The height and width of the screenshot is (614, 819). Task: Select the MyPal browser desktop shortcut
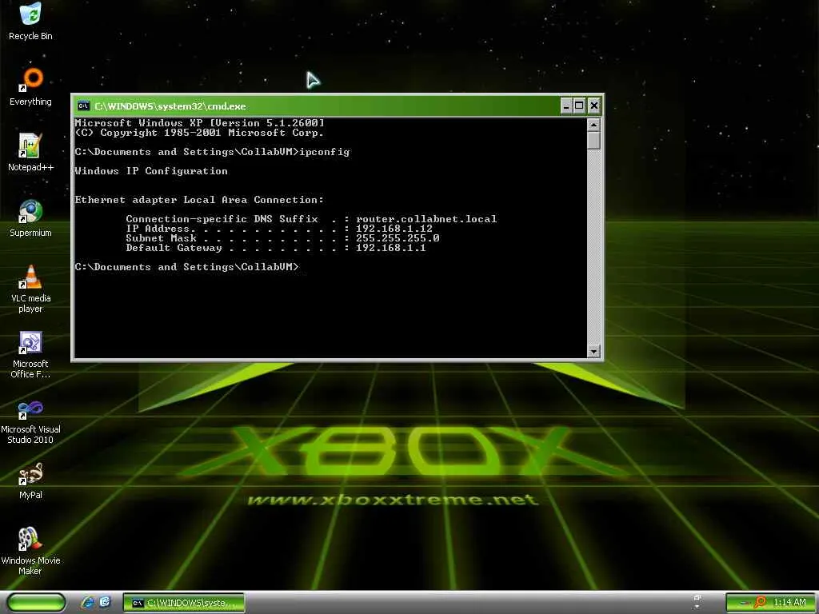tap(30, 480)
